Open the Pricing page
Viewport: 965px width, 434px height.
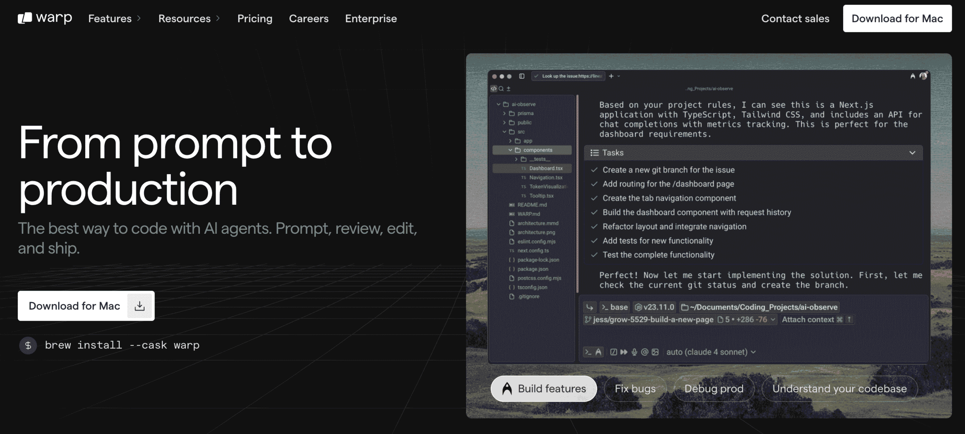(255, 18)
